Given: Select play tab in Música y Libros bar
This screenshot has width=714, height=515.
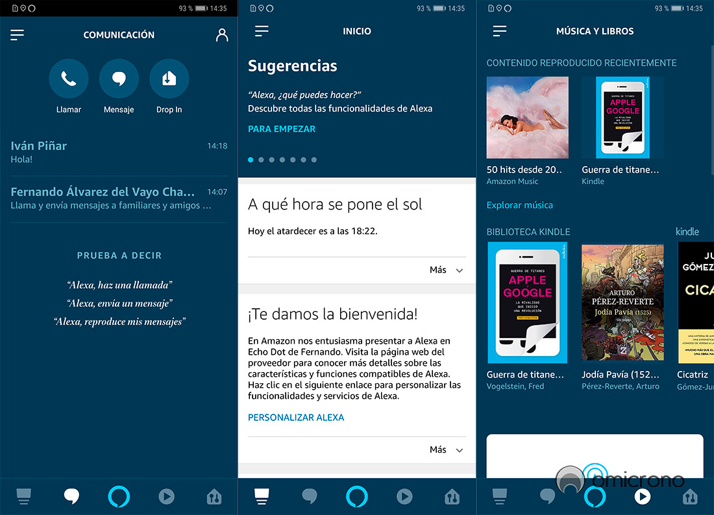Looking at the screenshot, I should pyautogui.click(x=643, y=496).
